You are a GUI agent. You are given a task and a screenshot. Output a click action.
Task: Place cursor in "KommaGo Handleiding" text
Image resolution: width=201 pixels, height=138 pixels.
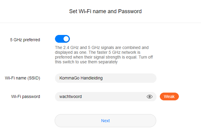click(x=81, y=78)
